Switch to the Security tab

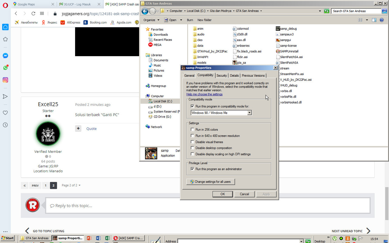(222, 76)
